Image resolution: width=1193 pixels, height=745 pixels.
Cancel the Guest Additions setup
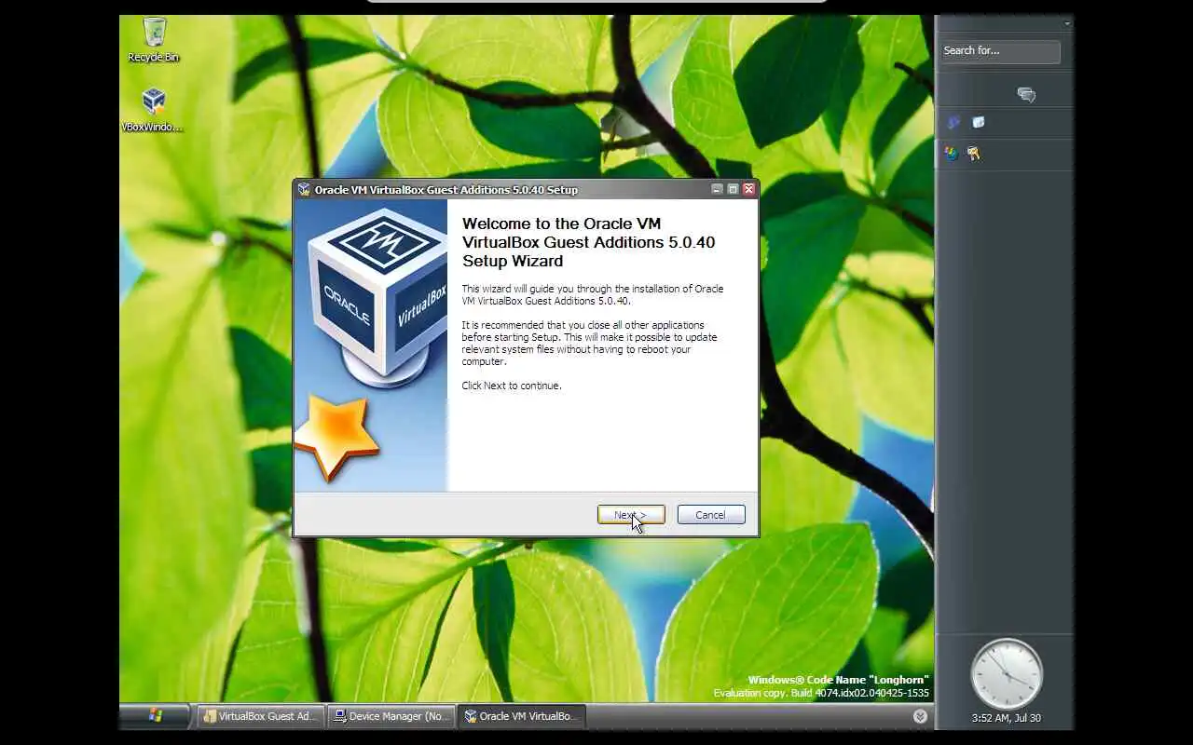711,515
